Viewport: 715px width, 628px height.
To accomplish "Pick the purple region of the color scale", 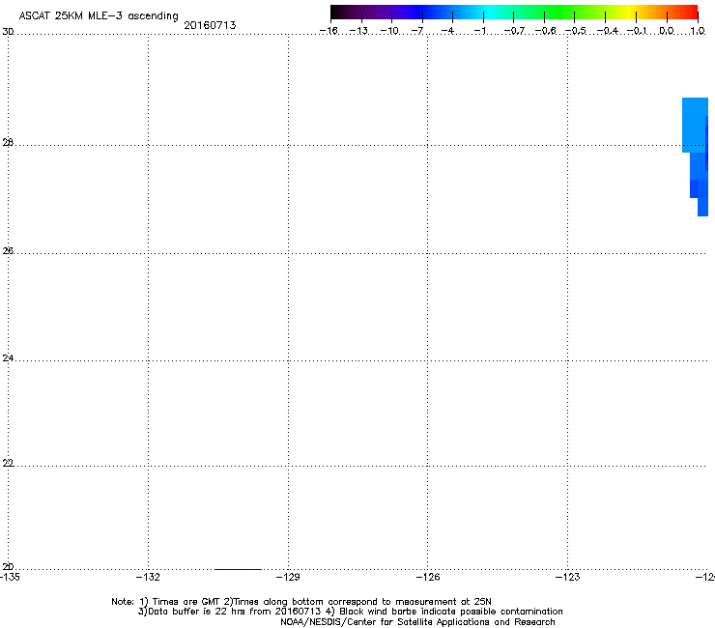I will (x=387, y=12).
